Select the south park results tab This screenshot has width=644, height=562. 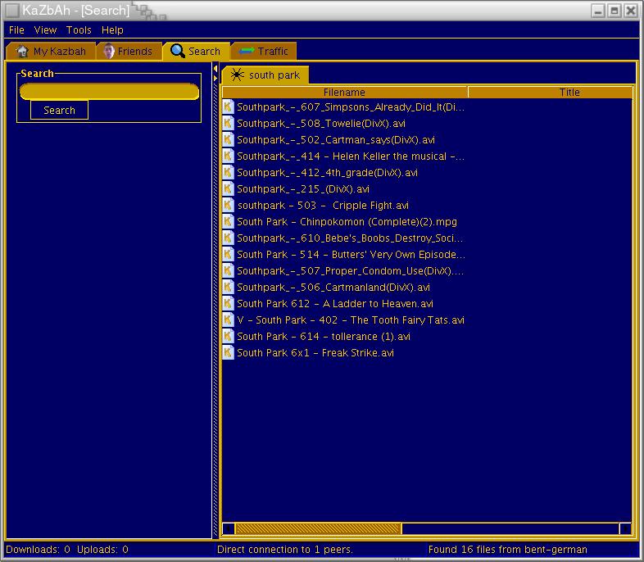click(x=265, y=75)
